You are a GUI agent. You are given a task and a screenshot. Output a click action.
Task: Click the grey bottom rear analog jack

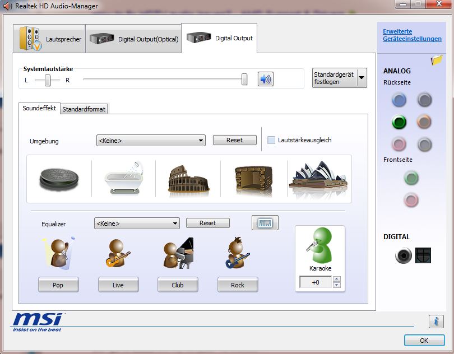click(x=424, y=144)
